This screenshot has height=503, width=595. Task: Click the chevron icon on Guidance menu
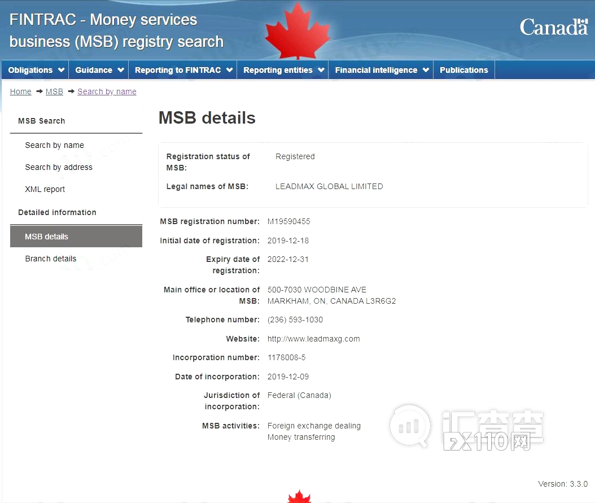pyautogui.click(x=120, y=69)
